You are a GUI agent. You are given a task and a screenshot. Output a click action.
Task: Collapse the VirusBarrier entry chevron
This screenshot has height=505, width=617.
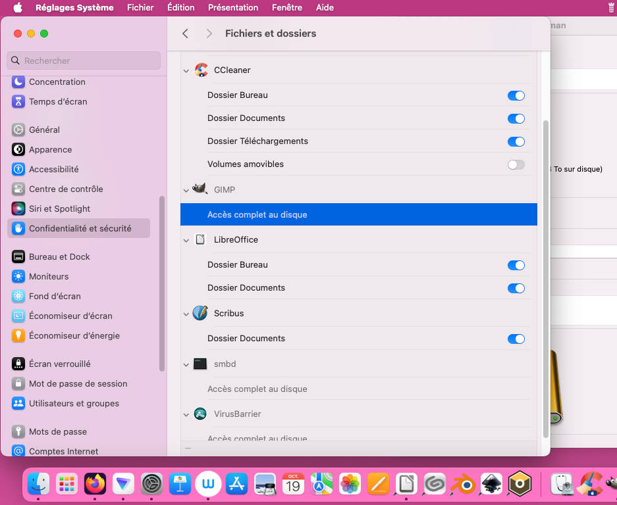(186, 414)
